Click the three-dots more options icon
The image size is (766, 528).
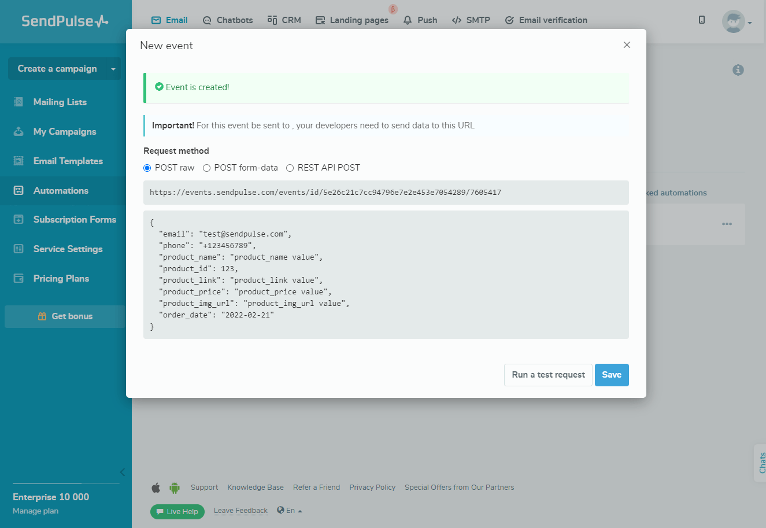[727, 224]
